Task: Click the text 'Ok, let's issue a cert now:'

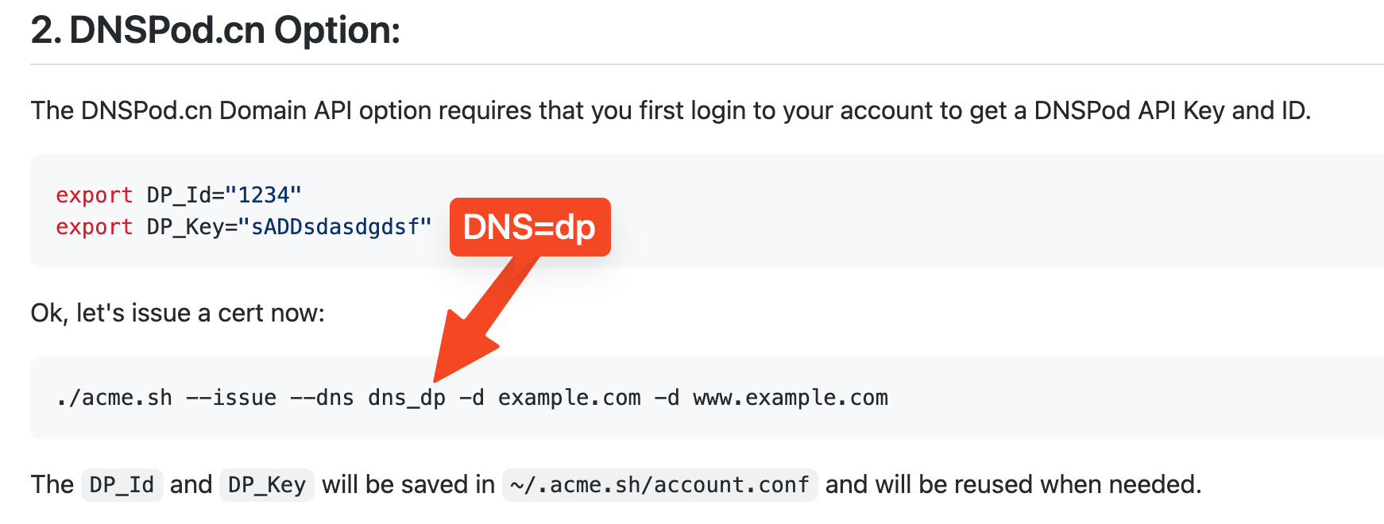Action: (178, 313)
